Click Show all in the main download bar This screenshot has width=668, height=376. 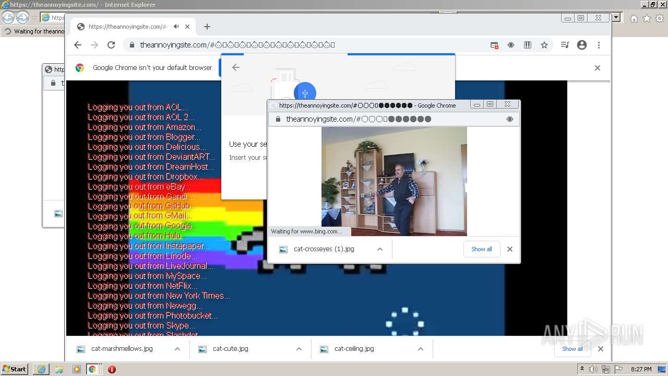tap(572, 349)
